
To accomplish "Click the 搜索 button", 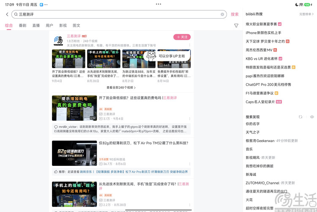I will coord(235,14).
